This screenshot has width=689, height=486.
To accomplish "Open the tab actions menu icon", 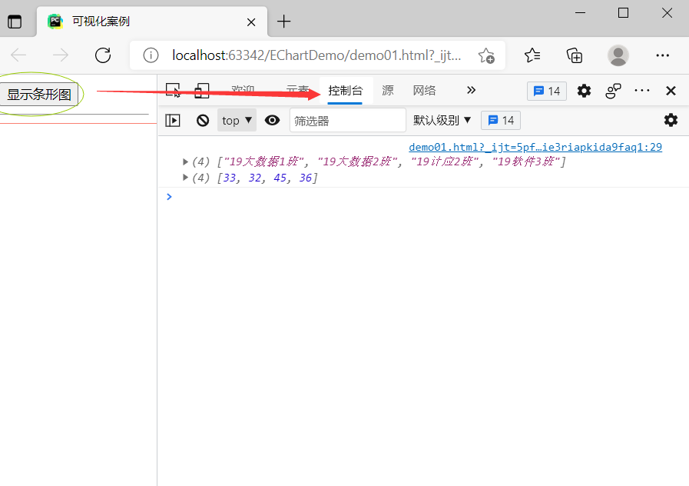I will 15,22.
